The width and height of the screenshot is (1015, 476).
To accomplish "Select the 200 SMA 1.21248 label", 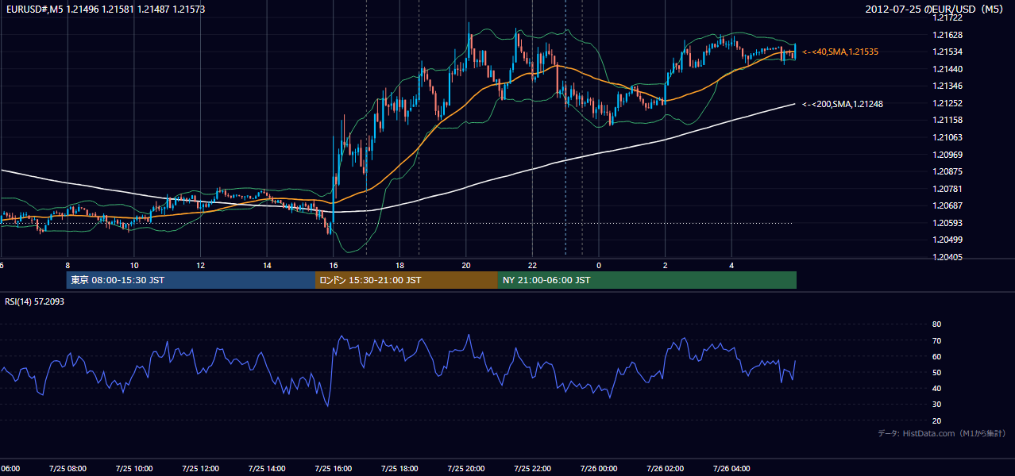I will coord(843,104).
